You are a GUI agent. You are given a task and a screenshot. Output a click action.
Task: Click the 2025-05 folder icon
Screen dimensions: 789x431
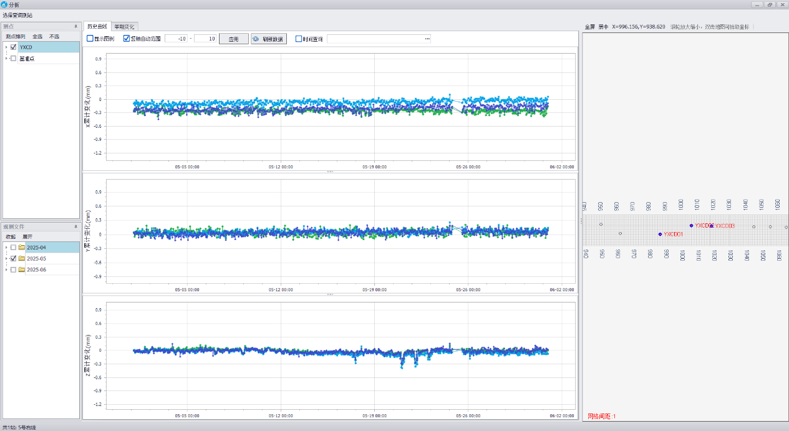point(22,259)
